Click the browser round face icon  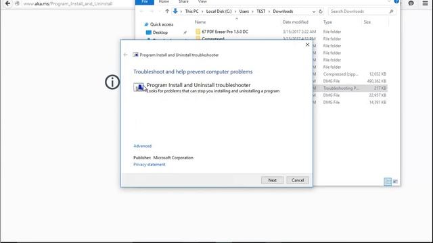411,3
